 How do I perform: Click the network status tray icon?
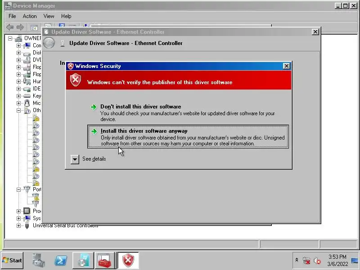306,261
